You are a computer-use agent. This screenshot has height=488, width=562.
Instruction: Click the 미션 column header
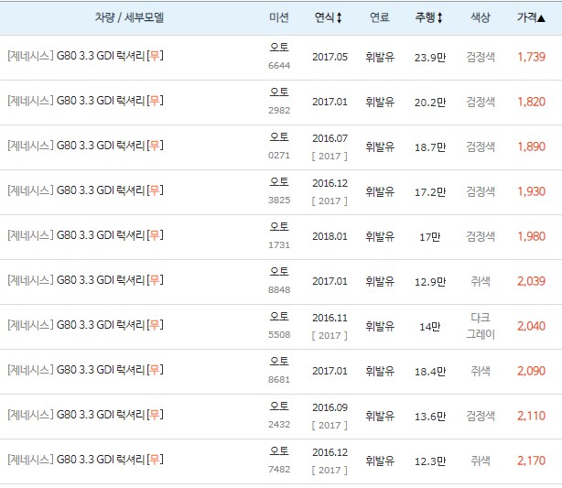pyautogui.click(x=279, y=17)
